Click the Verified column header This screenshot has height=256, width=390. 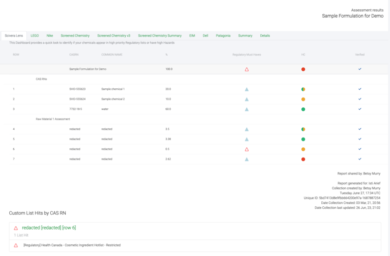pos(360,55)
